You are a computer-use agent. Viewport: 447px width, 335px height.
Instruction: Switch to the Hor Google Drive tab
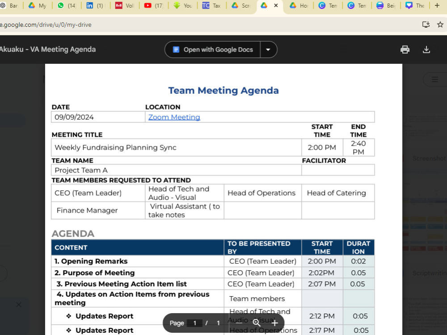299,5
